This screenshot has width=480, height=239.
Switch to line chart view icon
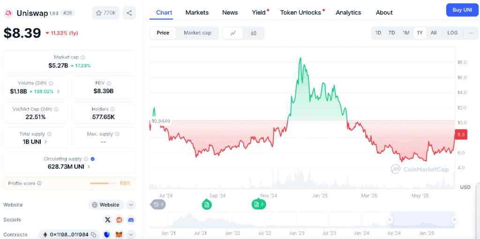pyautogui.click(x=233, y=33)
